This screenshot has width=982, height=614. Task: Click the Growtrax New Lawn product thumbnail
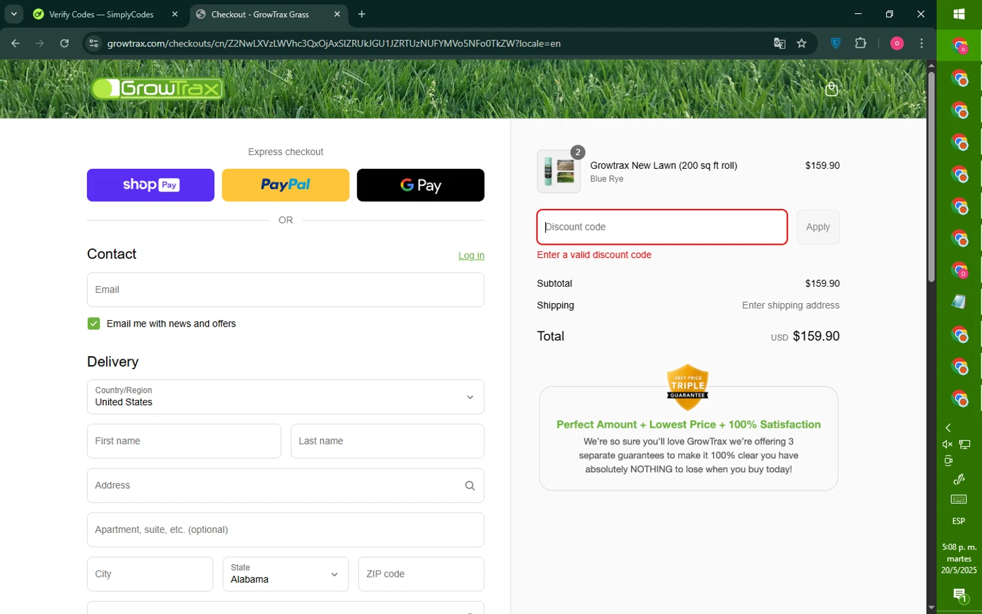point(558,172)
